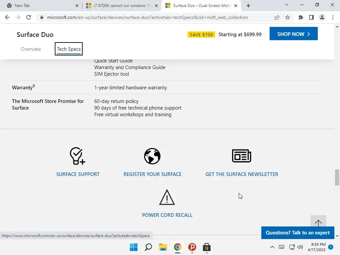This screenshot has width=340, height=255.
Task: Show hidden tray icons chevron
Action: [x=272, y=247]
